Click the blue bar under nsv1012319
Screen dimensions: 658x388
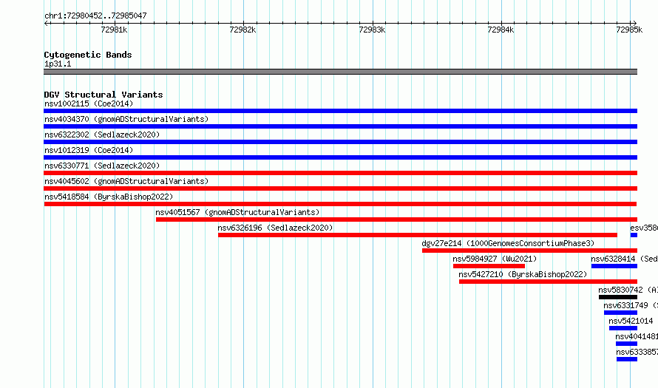click(x=340, y=157)
